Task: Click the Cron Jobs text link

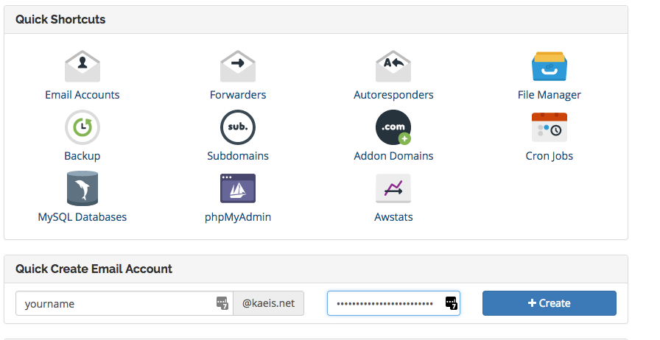Action: [549, 156]
